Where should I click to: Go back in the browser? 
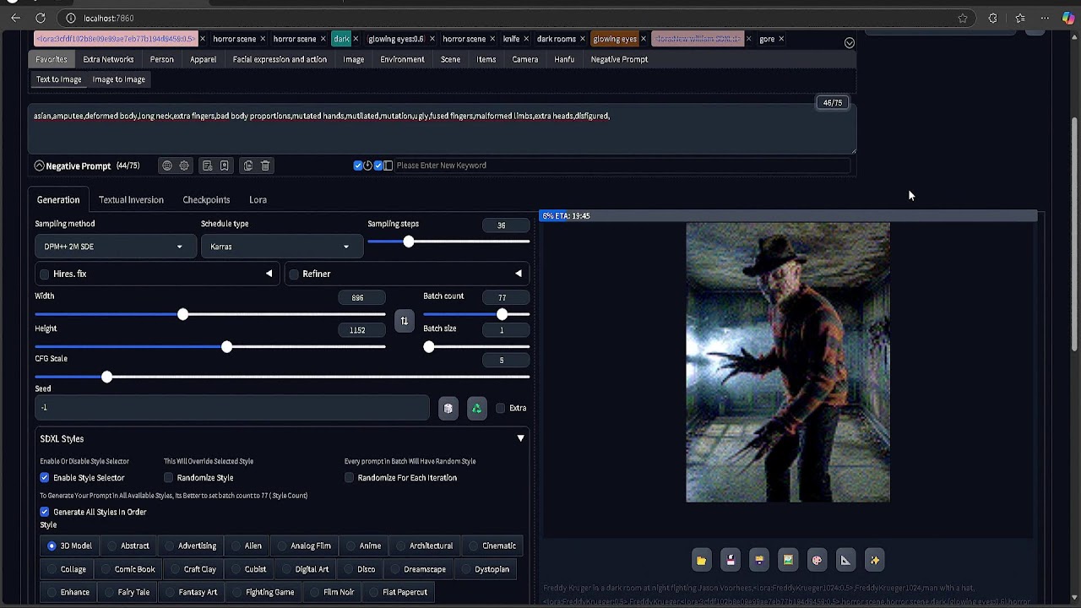[15, 18]
